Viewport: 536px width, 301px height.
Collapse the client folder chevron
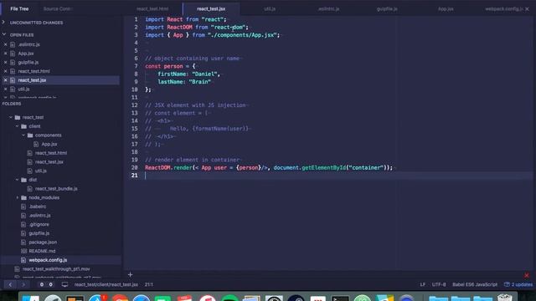click(x=17, y=126)
